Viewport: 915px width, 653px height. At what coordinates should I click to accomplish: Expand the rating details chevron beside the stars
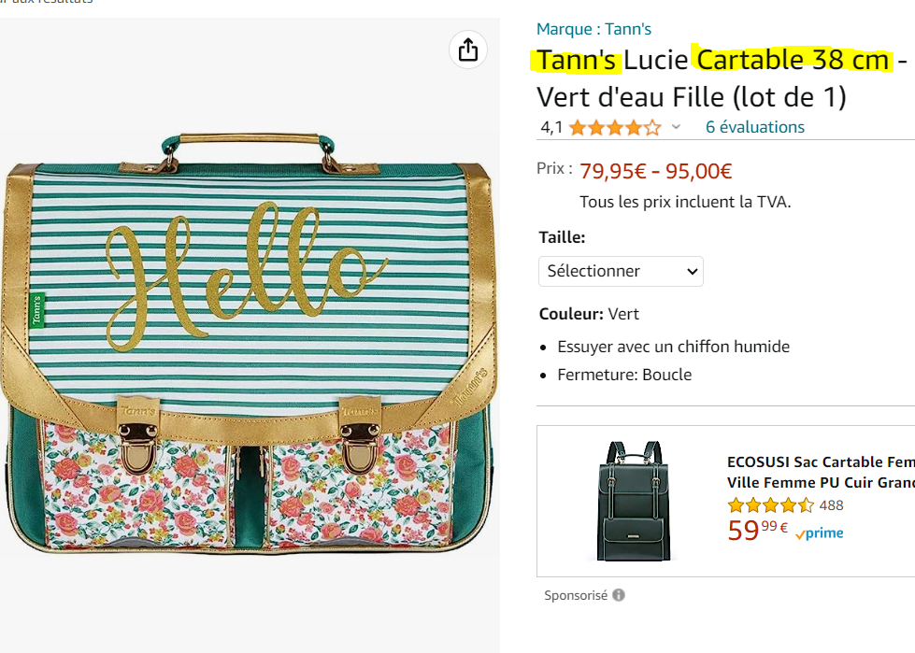pyautogui.click(x=677, y=127)
